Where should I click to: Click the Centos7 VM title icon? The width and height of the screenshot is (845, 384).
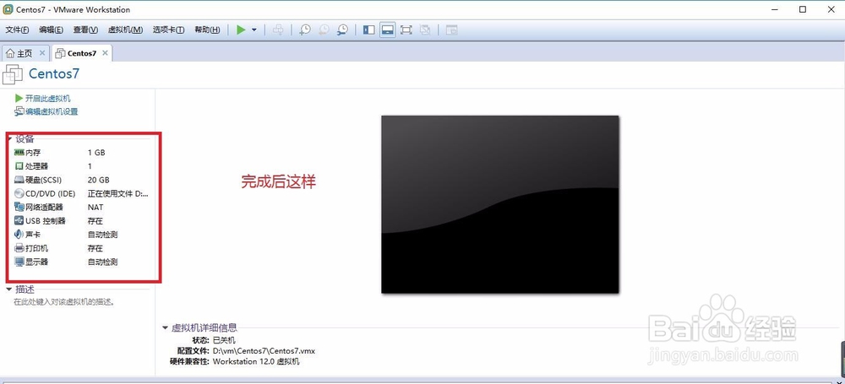(x=13, y=73)
